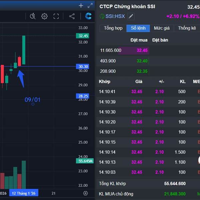Viewport: 200px width, 200px height.
Task: Share the chart via share icon
Action: tap(72, 16)
